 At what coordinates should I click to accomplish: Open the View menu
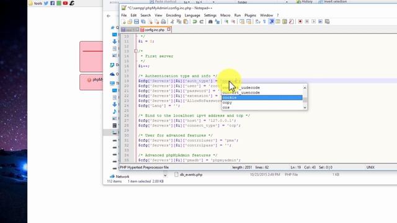click(x=159, y=15)
